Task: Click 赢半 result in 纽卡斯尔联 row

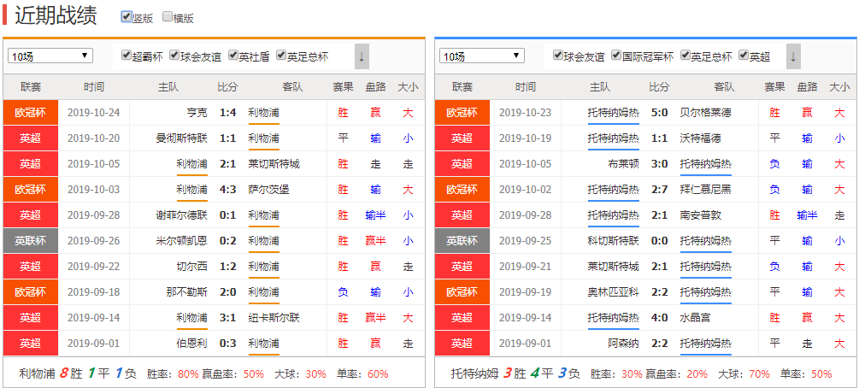Action: click(375, 318)
